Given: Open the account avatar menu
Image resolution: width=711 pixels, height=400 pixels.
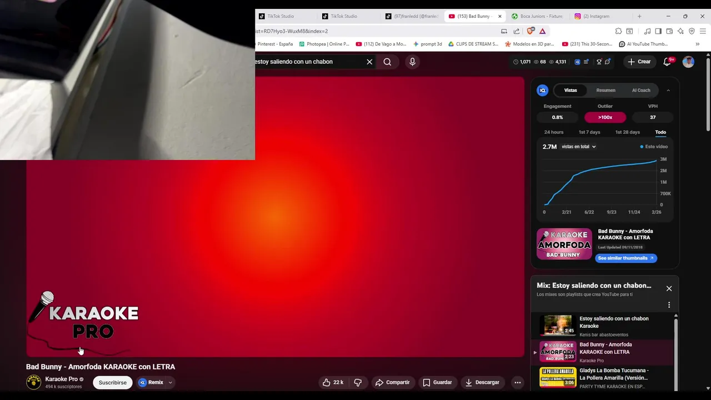Looking at the screenshot, I should click(x=688, y=62).
